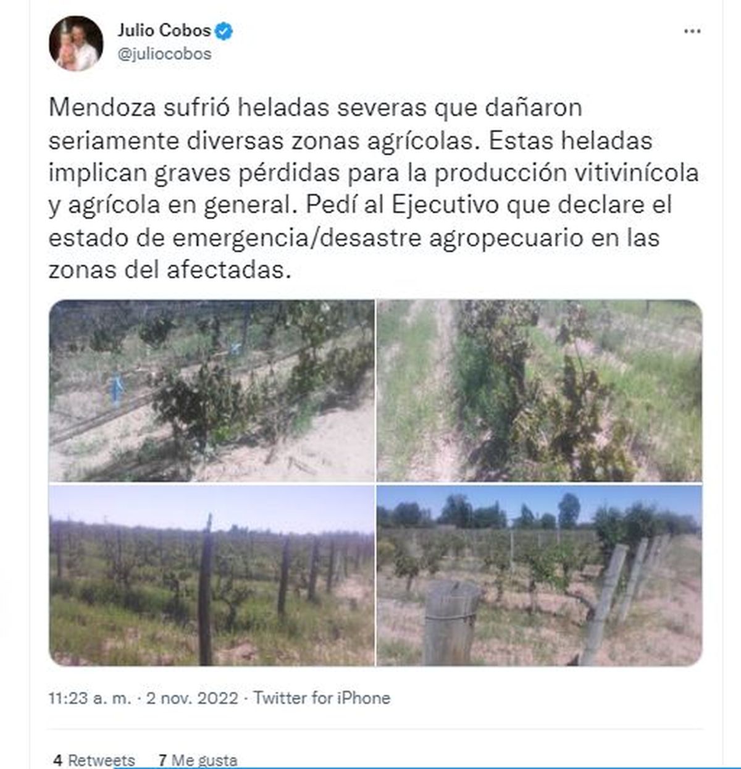This screenshot has width=741, height=769.
Task: View the 4 Retweets list
Action: [94, 760]
